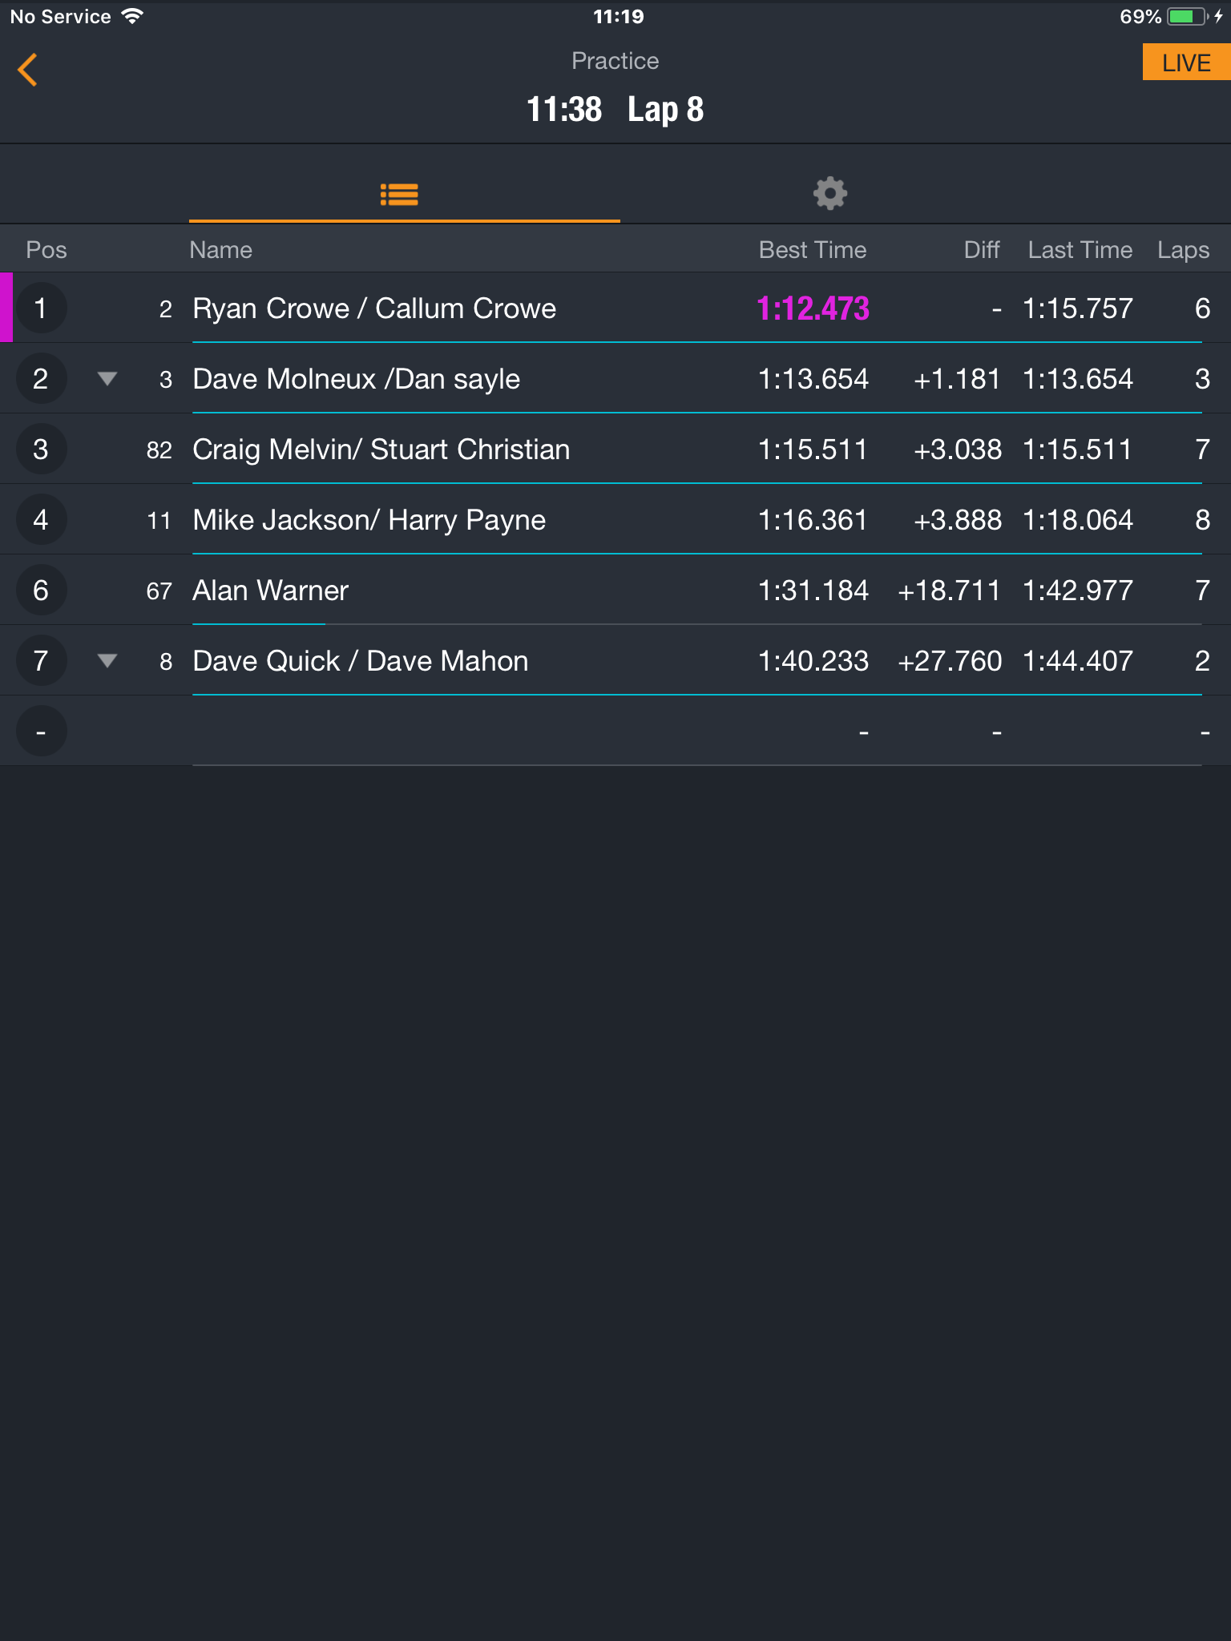
Task: Tap the Last Time column header
Action: point(1080,250)
